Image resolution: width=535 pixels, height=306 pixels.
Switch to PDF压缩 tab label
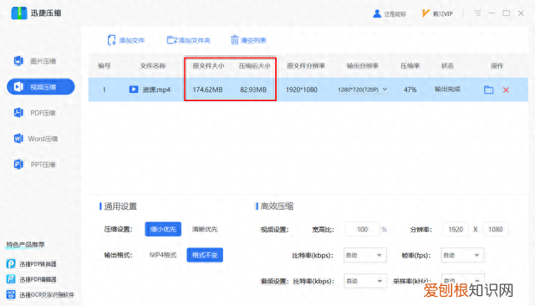point(43,113)
